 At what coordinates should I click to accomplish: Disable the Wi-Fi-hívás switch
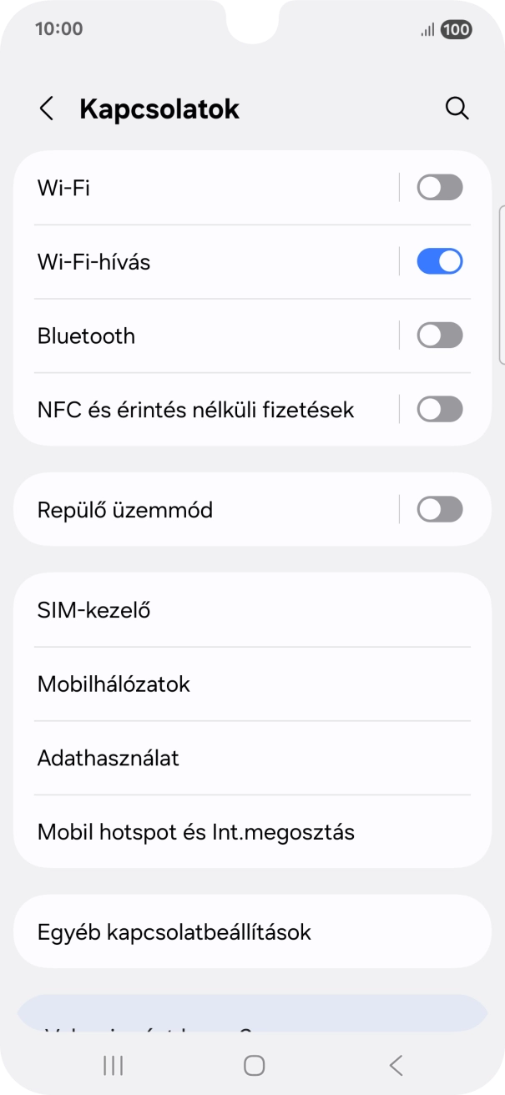click(439, 260)
